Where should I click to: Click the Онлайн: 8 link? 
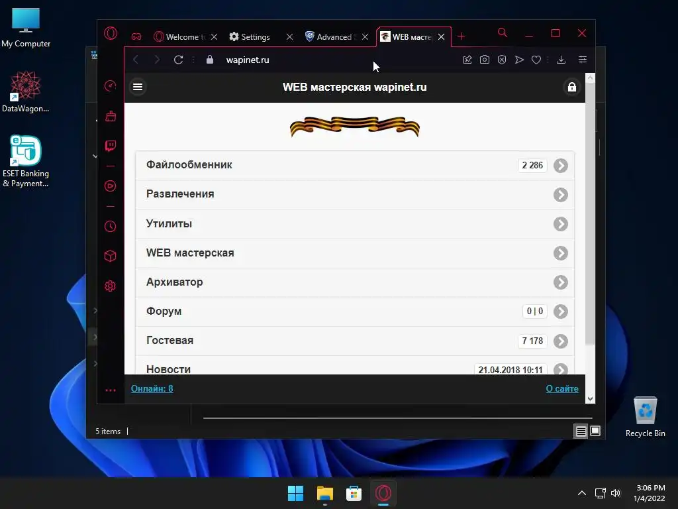pyautogui.click(x=152, y=388)
